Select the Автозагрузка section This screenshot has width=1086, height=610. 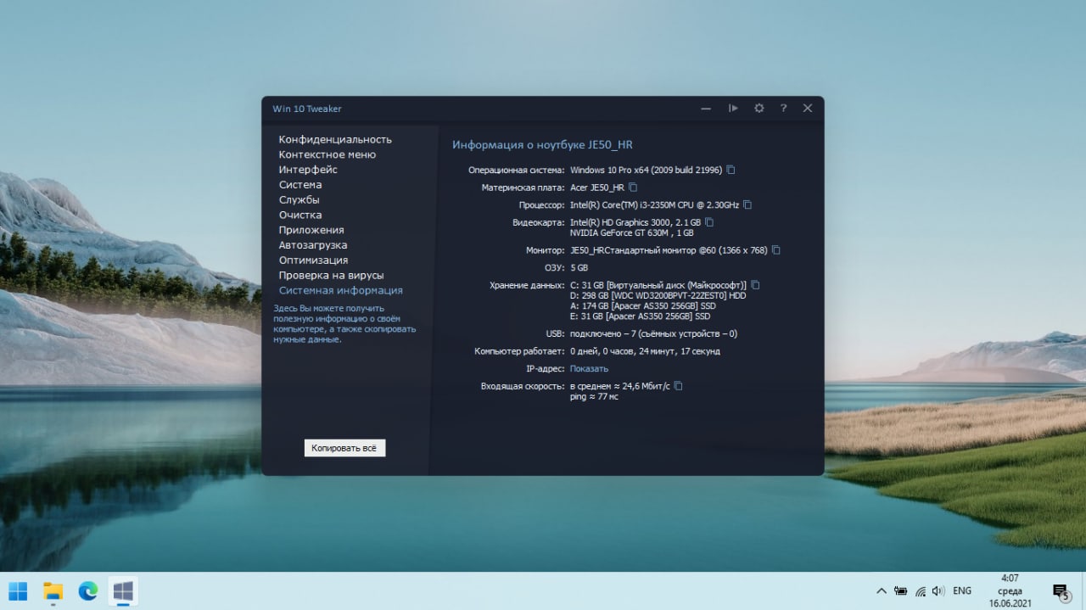[x=313, y=245]
